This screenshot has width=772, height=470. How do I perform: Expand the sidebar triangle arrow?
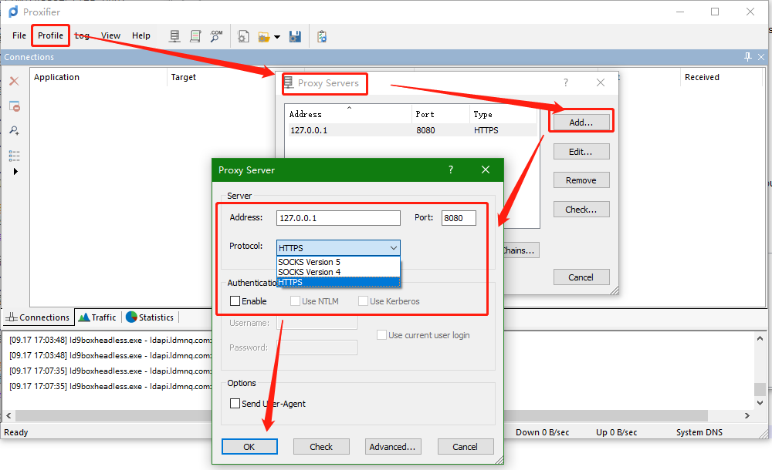tap(15, 172)
